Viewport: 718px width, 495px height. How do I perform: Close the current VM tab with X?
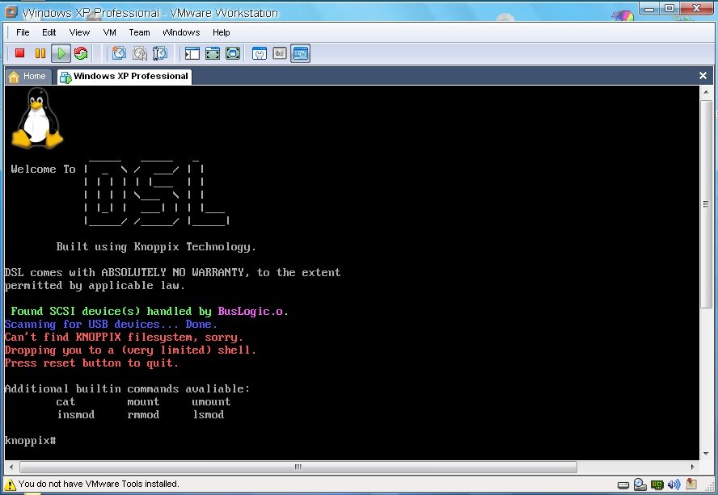pyautogui.click(x=703, y=76)
